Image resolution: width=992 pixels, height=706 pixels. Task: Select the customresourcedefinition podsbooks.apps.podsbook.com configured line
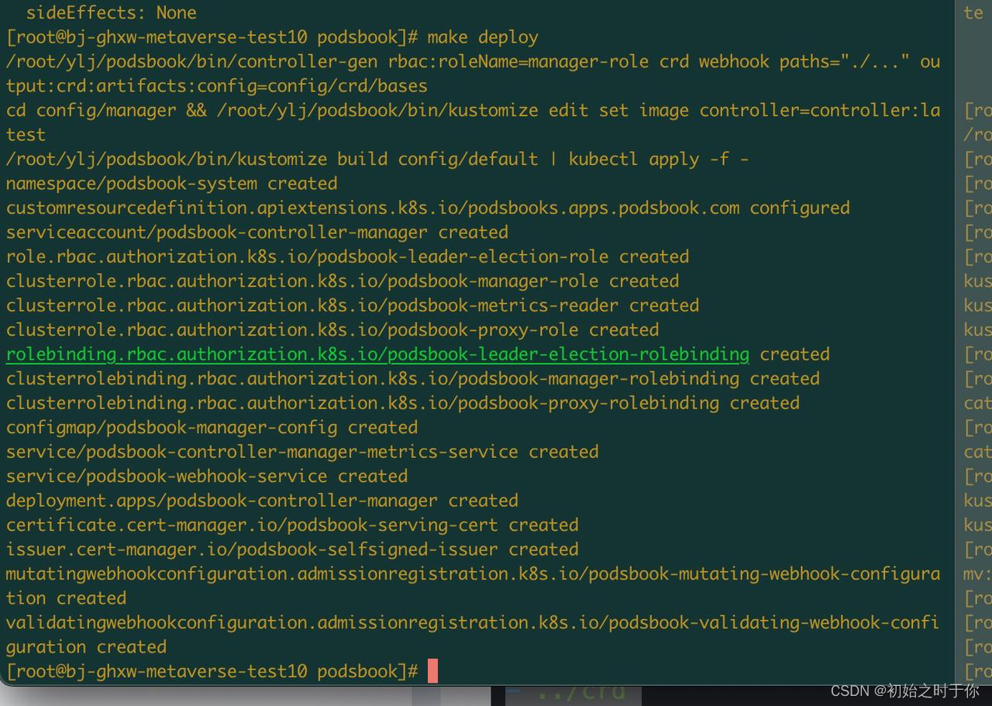pos(428,208)
